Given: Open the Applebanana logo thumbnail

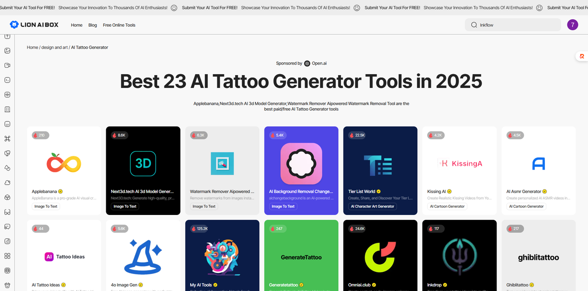Looking at the screenshot, I should [64, 164].
